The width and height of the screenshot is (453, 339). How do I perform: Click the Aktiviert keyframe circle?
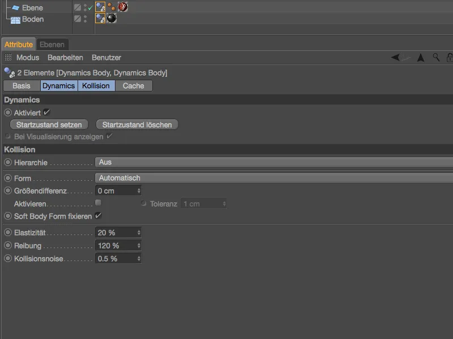coord(8,112)
